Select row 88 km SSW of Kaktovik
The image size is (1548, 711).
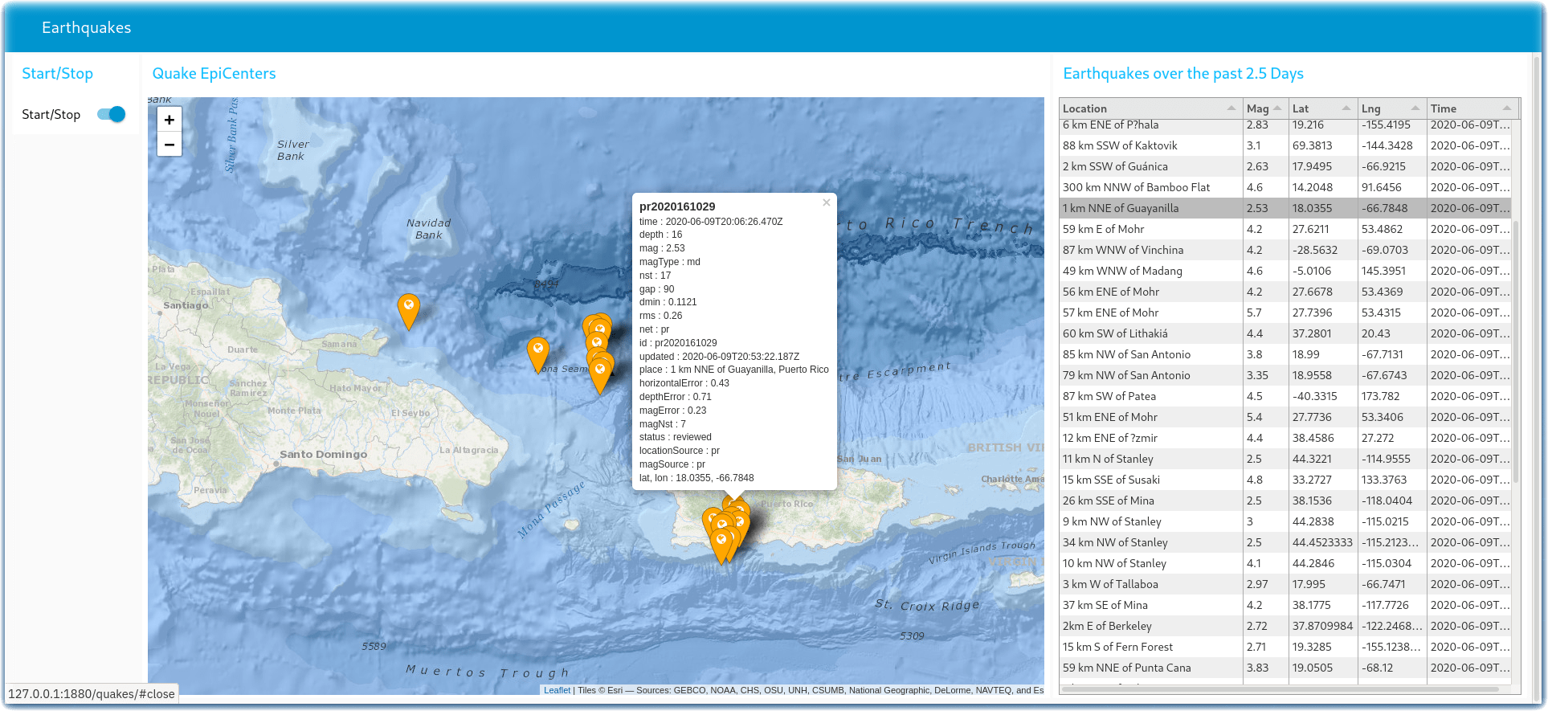[x=1285, y=145]
